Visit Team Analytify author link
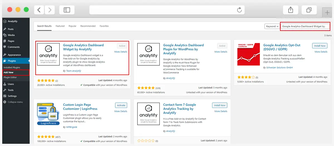Viewport: 334px width, 146px height. tap(73, 71)
